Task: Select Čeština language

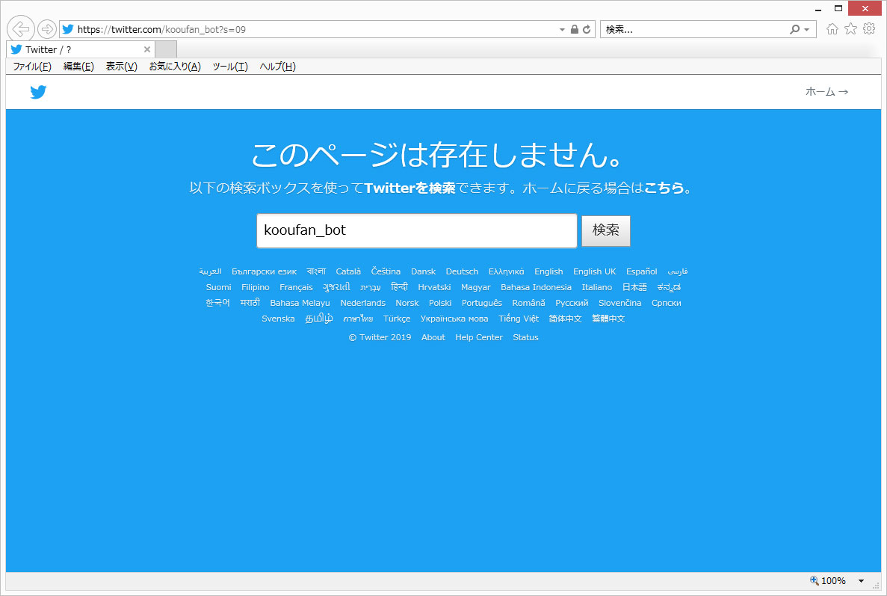Action: click(386, 271)
